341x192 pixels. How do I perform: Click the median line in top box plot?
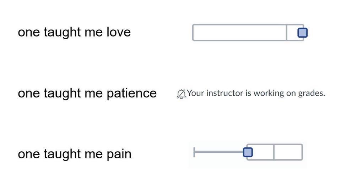pyautogui.click(x=287, y=33)
